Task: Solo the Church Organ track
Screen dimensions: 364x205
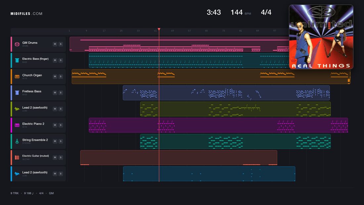Action: [61, 77]
